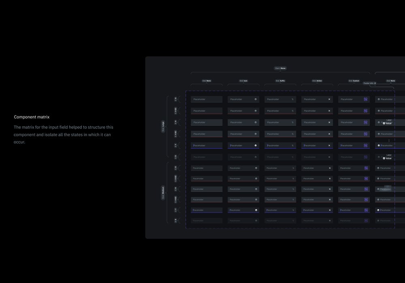Click the avatar icon inside the Value chip
This screenshot has width=405, height=283.
point(384,124)
